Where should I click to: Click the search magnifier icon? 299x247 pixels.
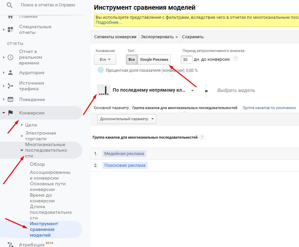[9, 5]
